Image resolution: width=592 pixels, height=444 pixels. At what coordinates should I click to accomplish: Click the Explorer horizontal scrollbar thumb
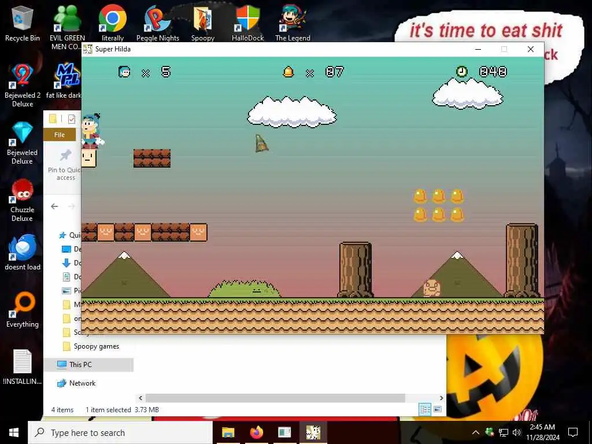[x=275, y=398]
